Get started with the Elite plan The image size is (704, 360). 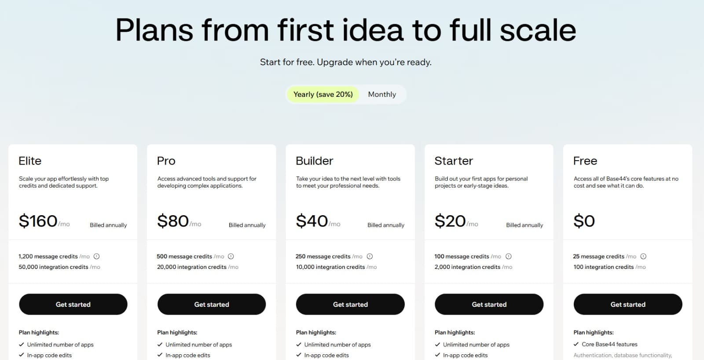click(x=73, y=304)
